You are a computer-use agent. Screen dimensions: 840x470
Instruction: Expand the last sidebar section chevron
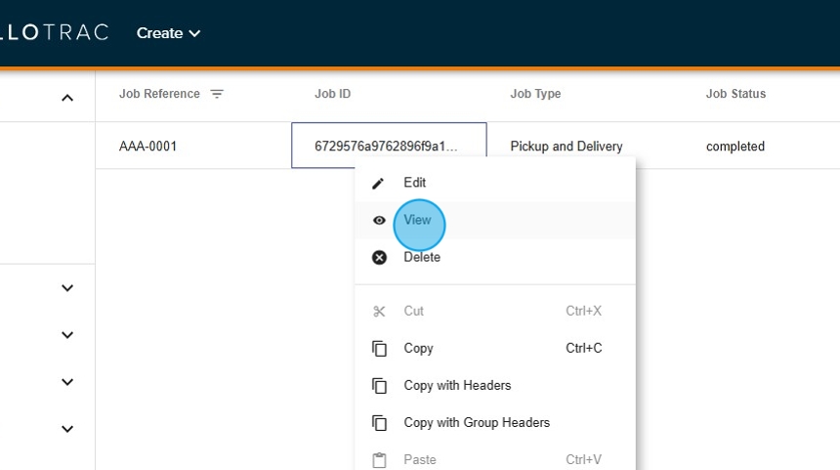67,429
